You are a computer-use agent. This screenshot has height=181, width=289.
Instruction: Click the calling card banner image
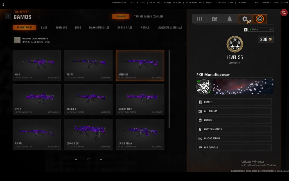243,87
